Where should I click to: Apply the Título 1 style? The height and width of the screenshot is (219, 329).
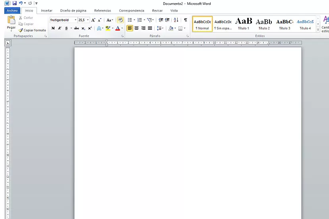(244, 24)
